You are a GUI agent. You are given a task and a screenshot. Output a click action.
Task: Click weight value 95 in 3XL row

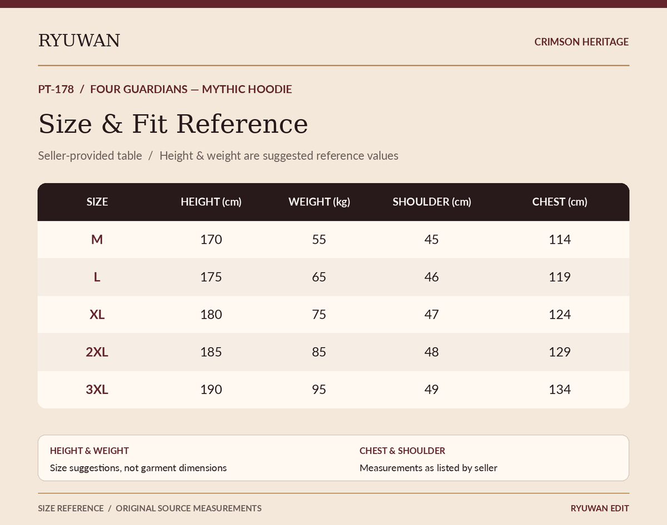pos(319,390)
